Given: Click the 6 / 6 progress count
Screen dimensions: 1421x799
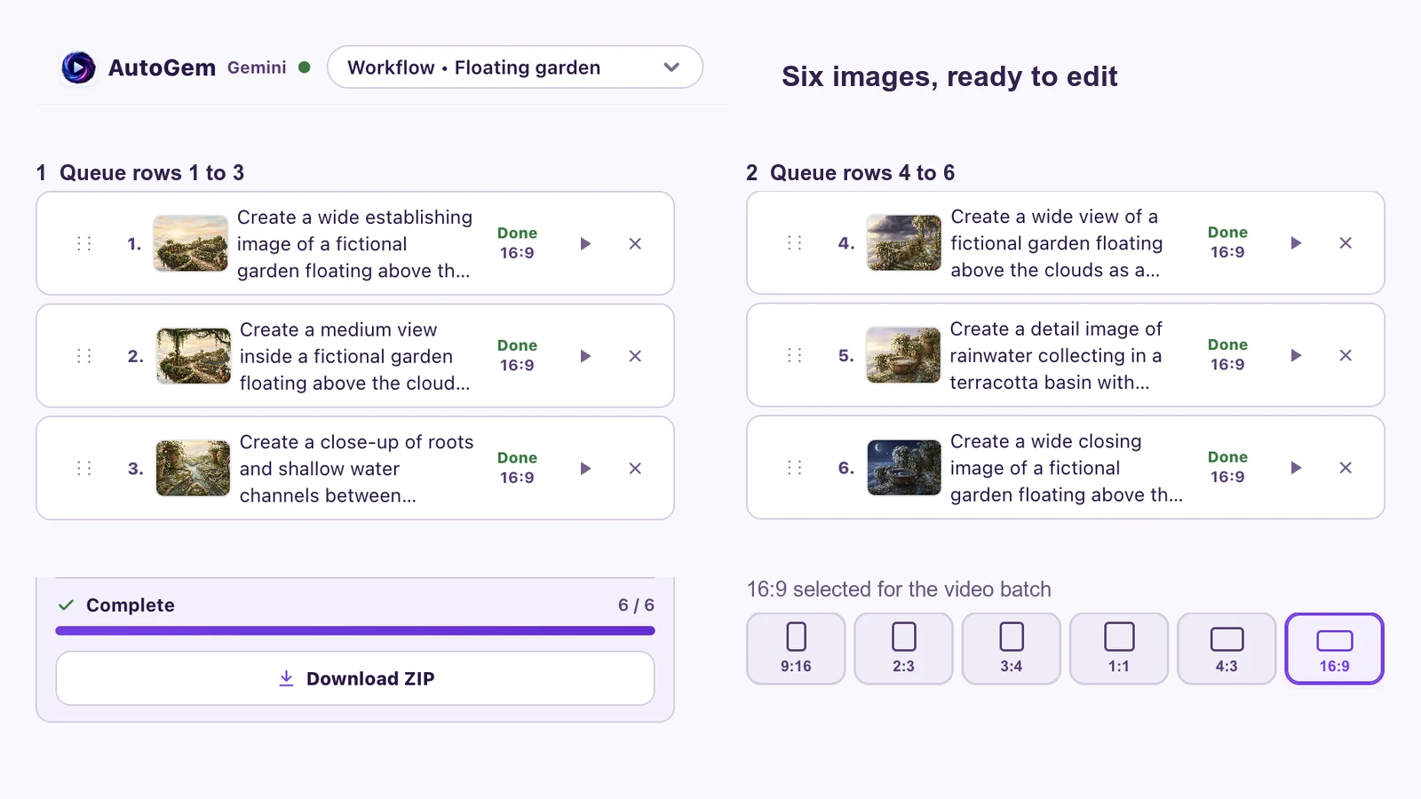Looking at the screenshot, I should pyautogui.click(x=636, y=605).
